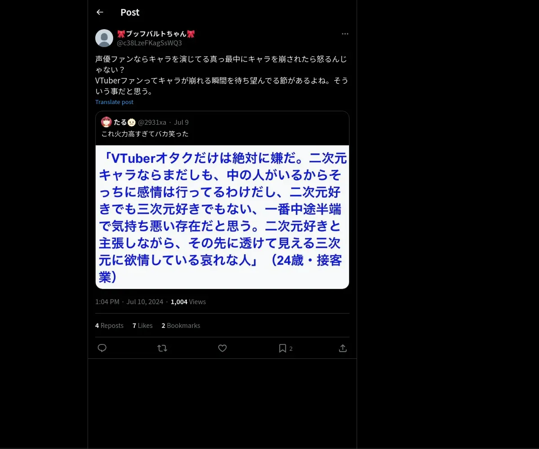Click the reply speech bubble icon

click(102, 348)
